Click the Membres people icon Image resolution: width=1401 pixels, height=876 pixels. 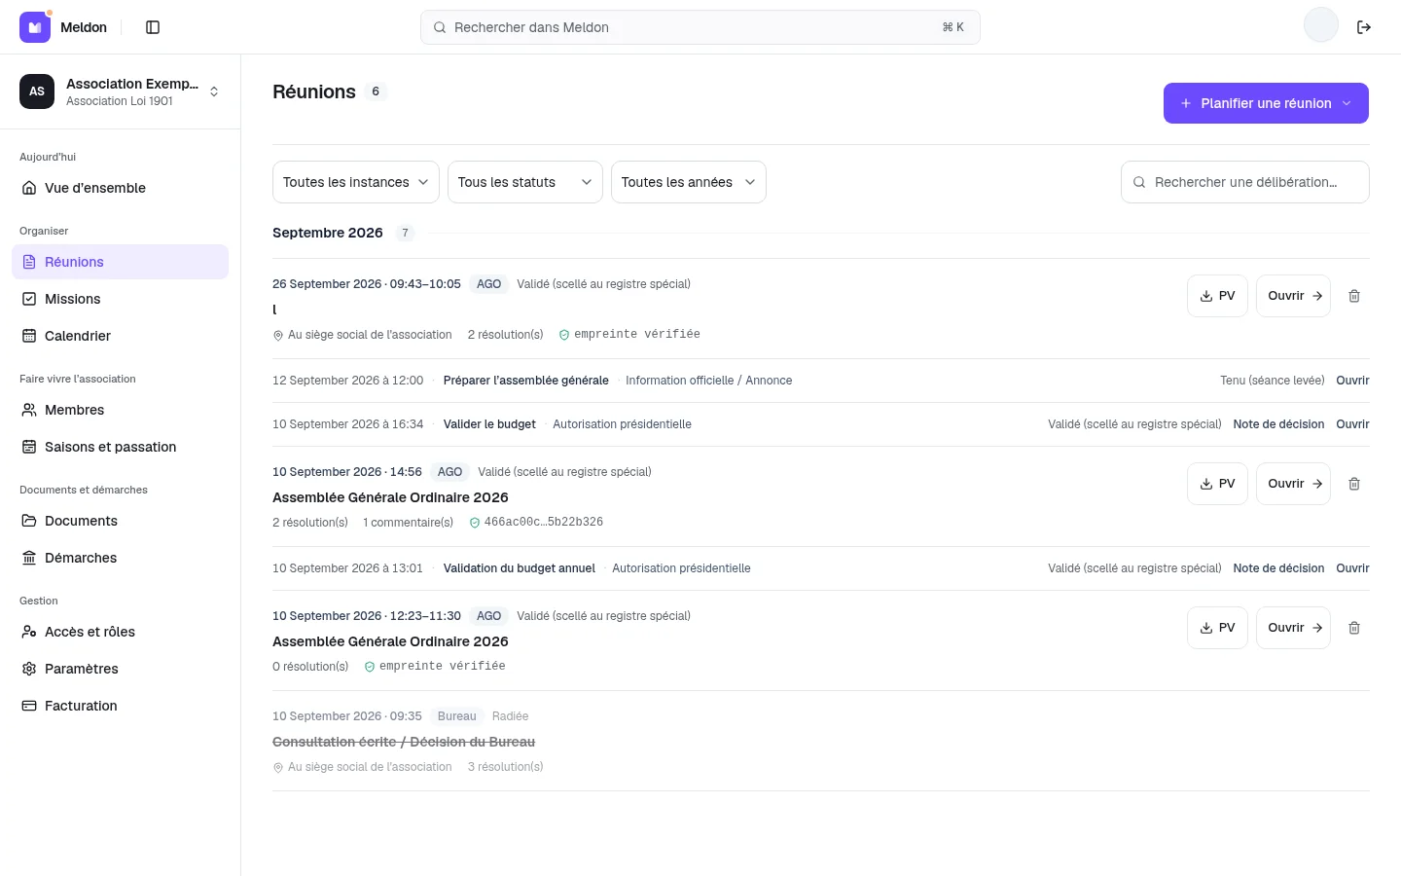click(x=29, y=410)
